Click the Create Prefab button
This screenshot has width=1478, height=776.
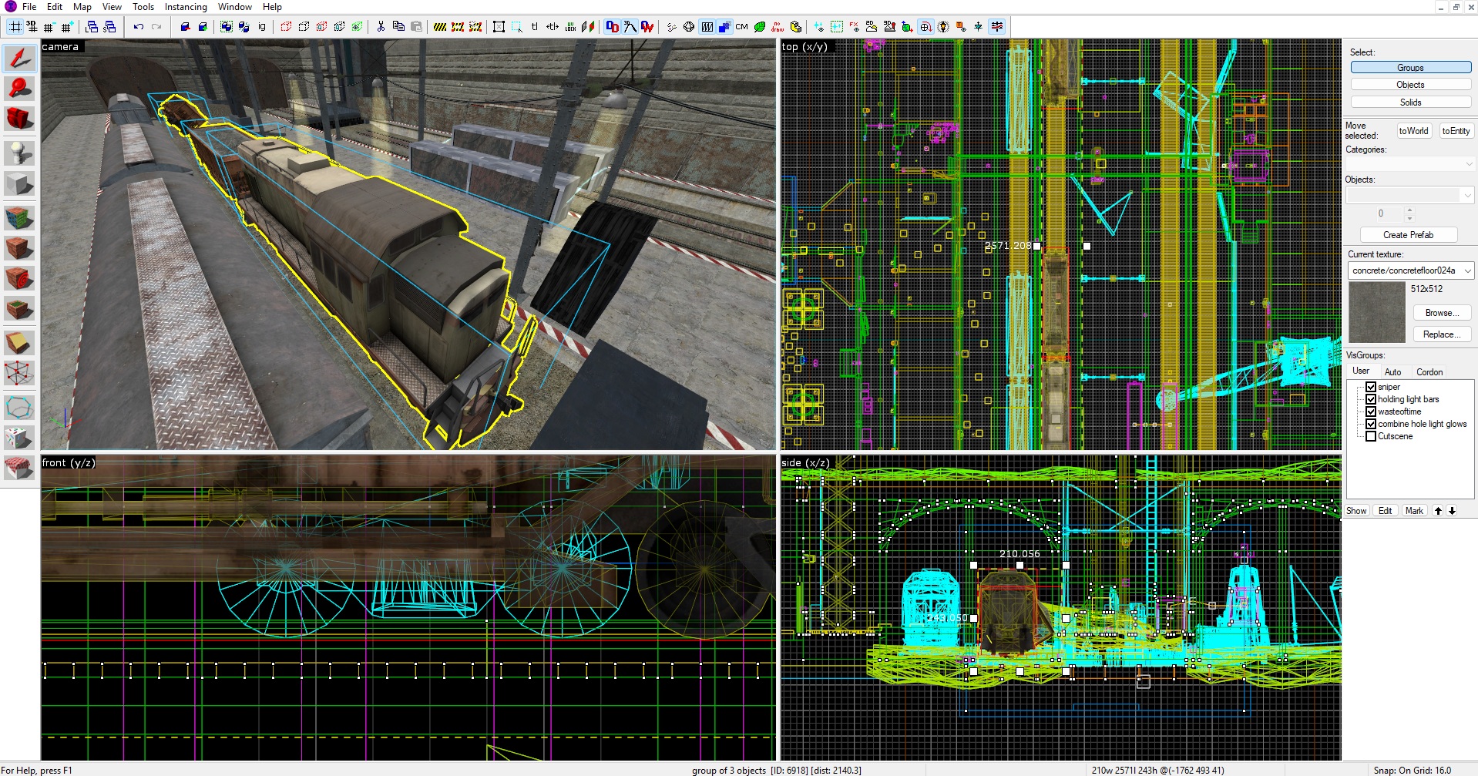tap(1408, 235)
